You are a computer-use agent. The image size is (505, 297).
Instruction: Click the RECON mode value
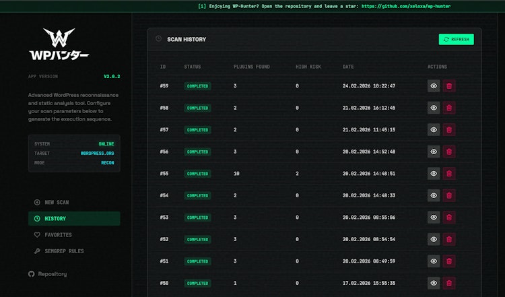(108, 163)
